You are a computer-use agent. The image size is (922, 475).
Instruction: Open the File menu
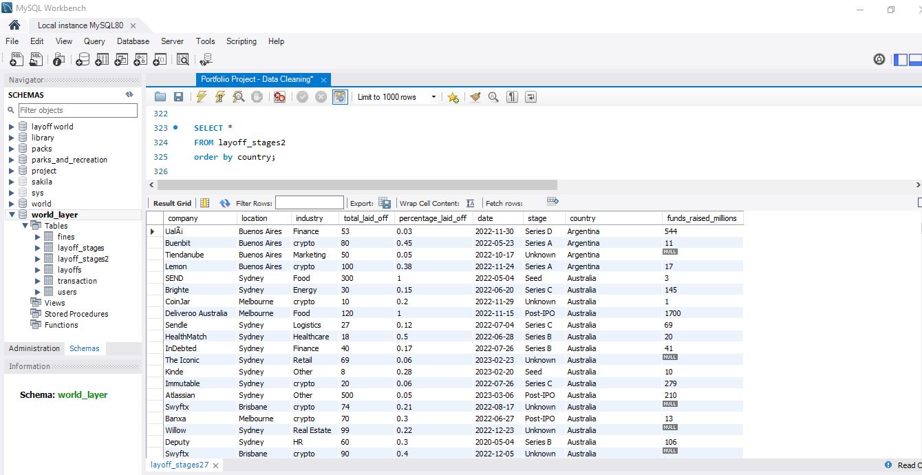[x=12, y=41]
